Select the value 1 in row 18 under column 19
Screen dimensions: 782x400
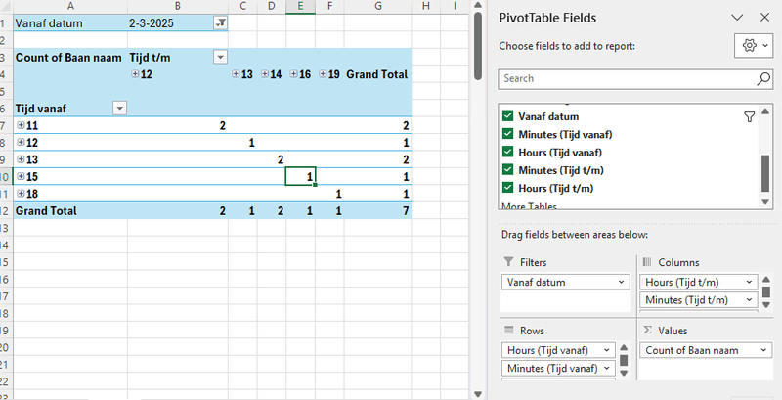pyautogui.click(x=329, y=194)
